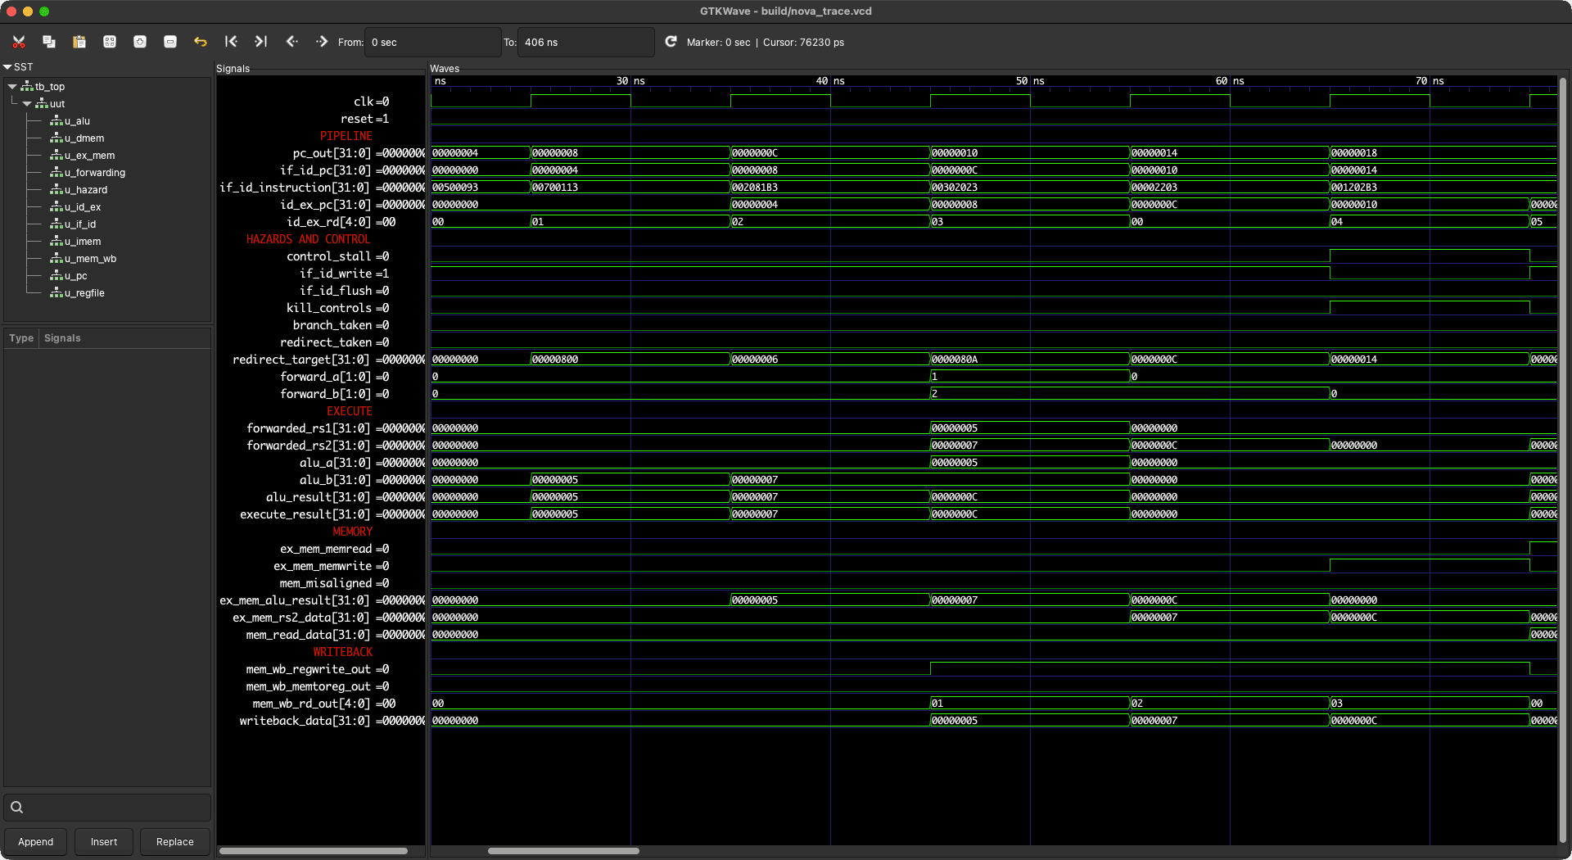Select the u_dmem module icon in the tree
This screenshot has height=860, width=1572.
pos(56,138)
